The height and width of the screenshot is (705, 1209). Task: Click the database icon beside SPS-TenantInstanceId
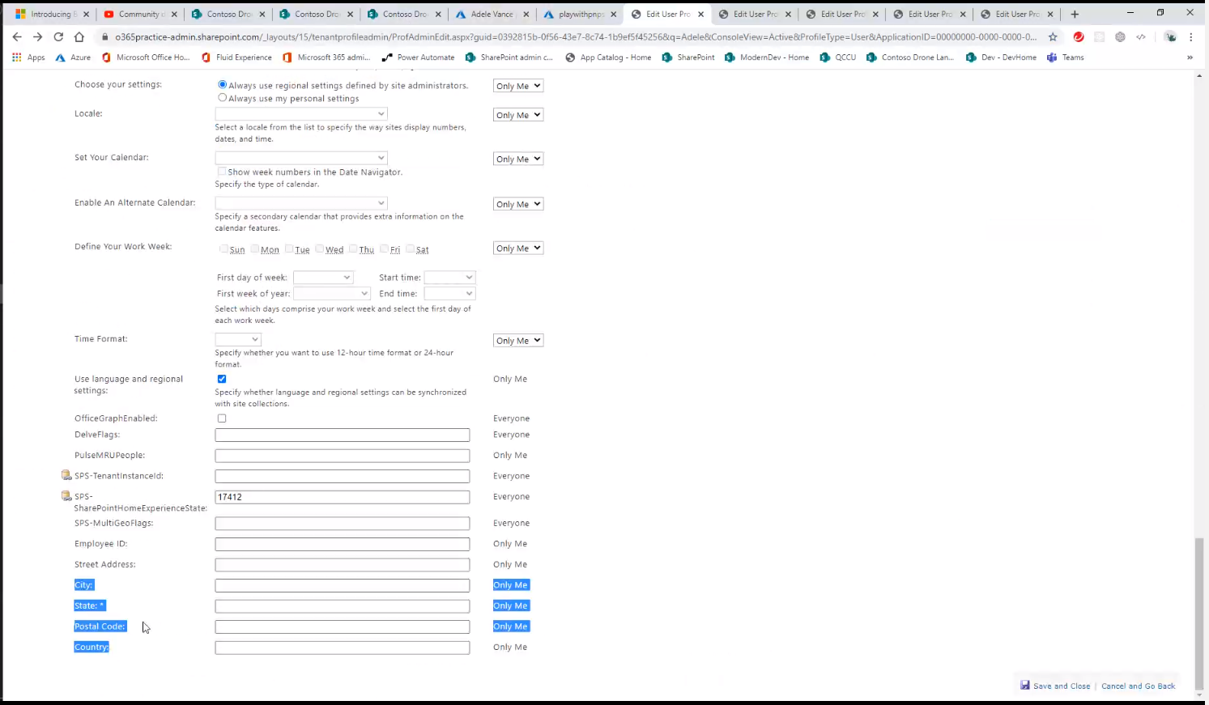pos(66,475)
